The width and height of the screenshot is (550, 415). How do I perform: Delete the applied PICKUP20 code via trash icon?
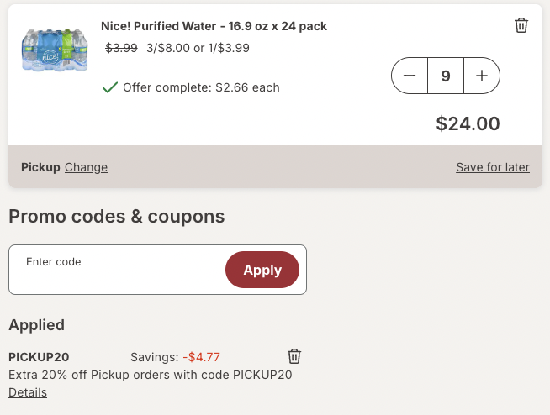pos(294,356)
